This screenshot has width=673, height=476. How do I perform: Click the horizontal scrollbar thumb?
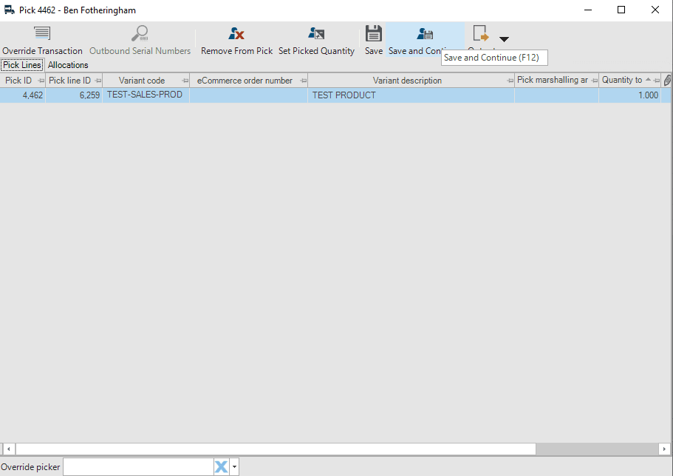pos(276,449)
